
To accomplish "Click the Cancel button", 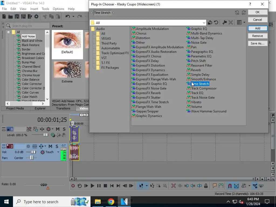I will click(257, 20).
